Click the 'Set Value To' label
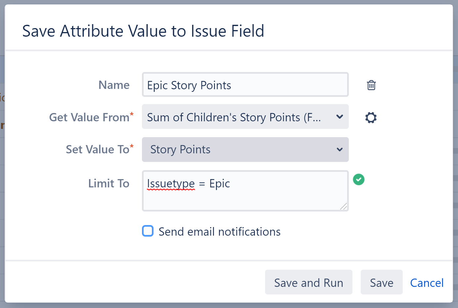 tap(98, 149)
